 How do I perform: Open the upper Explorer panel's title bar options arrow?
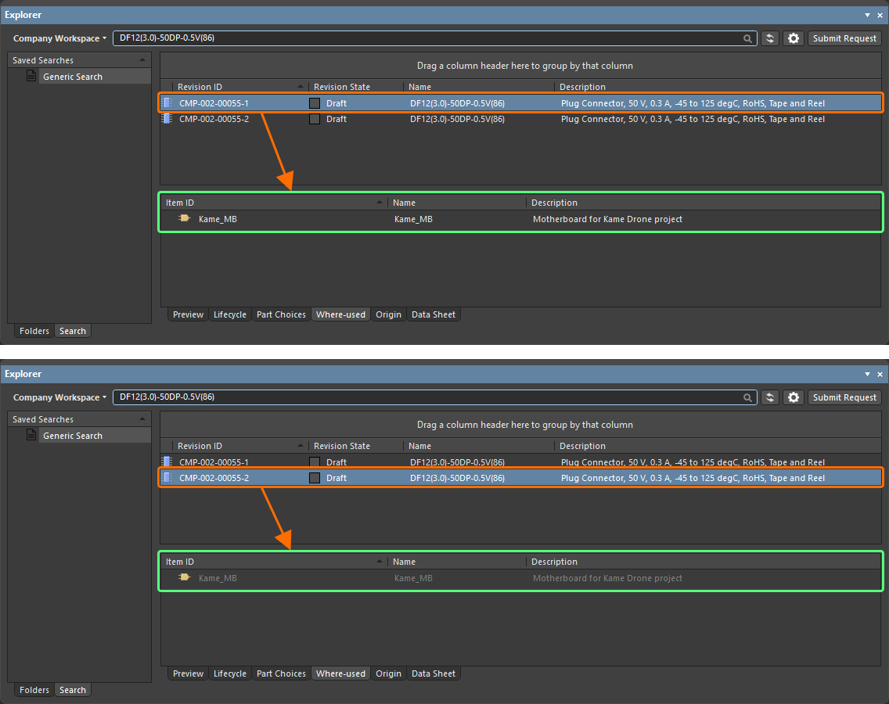[x=867, y=15]
